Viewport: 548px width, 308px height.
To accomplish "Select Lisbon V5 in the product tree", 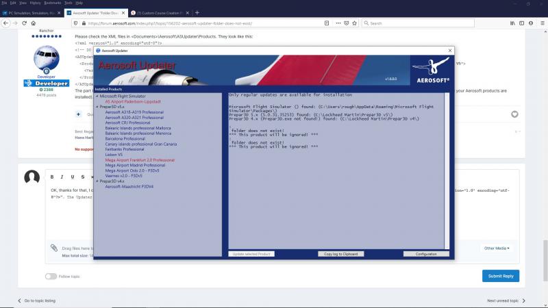I will tap(114, 155).
